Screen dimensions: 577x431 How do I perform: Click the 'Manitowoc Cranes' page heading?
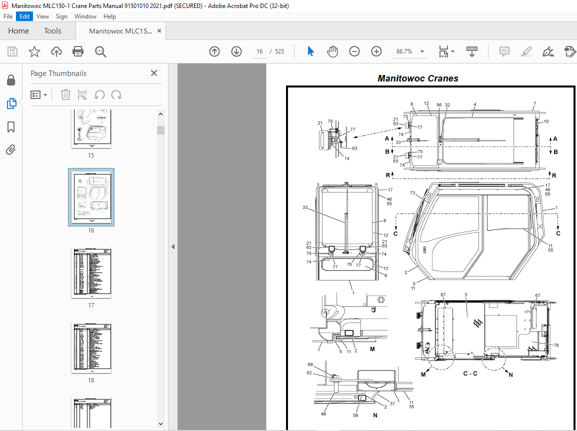tap(417, 78)
